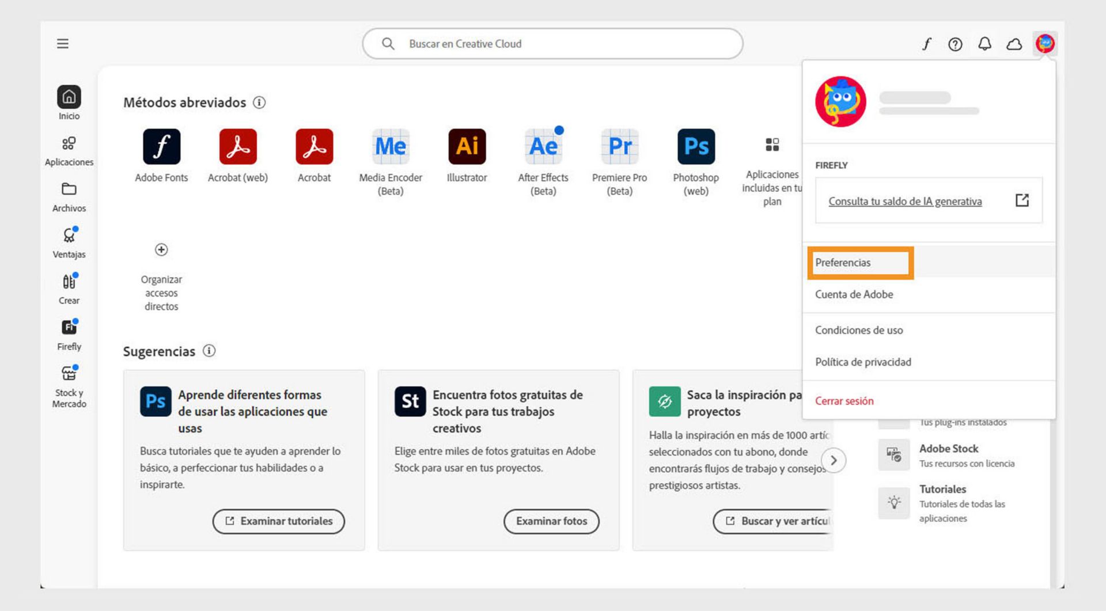1106x611 pixels.
Task: Open the Stock suggestion card icon
Action: (410, 401)
